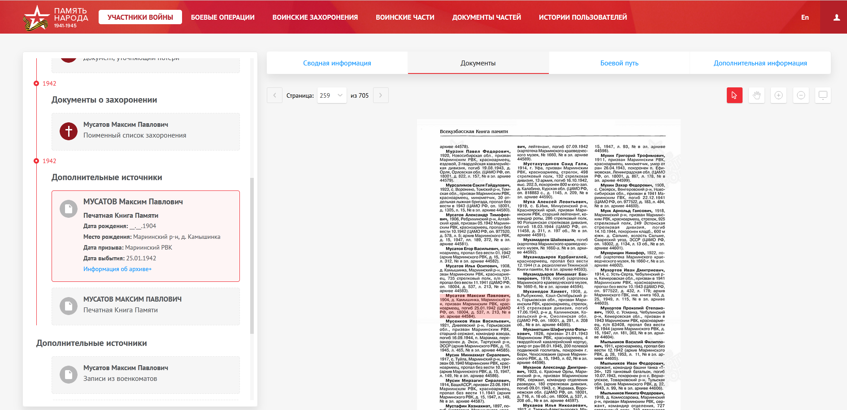The image size is (847, 410).
Task: Switch language to En
Action: pos(805,17)
